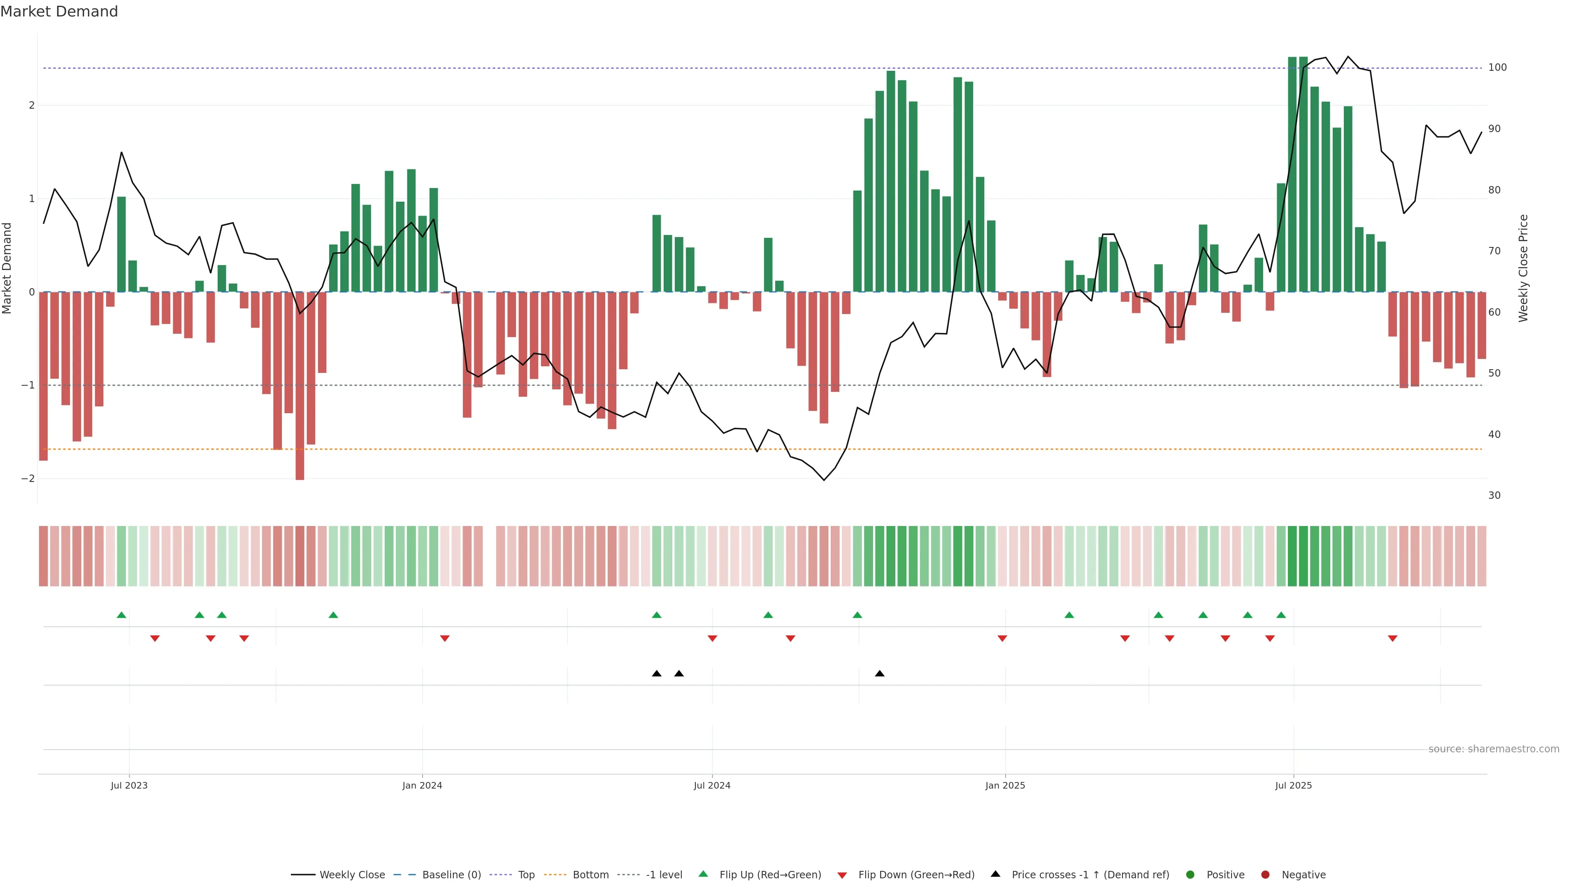Click the green Positive legend dot
Viewport: 1580px width, 889px height.
(1190, 875)
